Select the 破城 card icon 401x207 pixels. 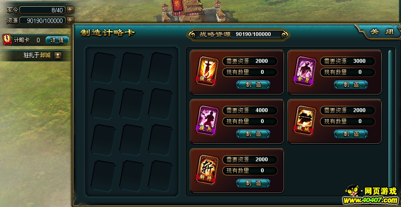coord(305,120)
